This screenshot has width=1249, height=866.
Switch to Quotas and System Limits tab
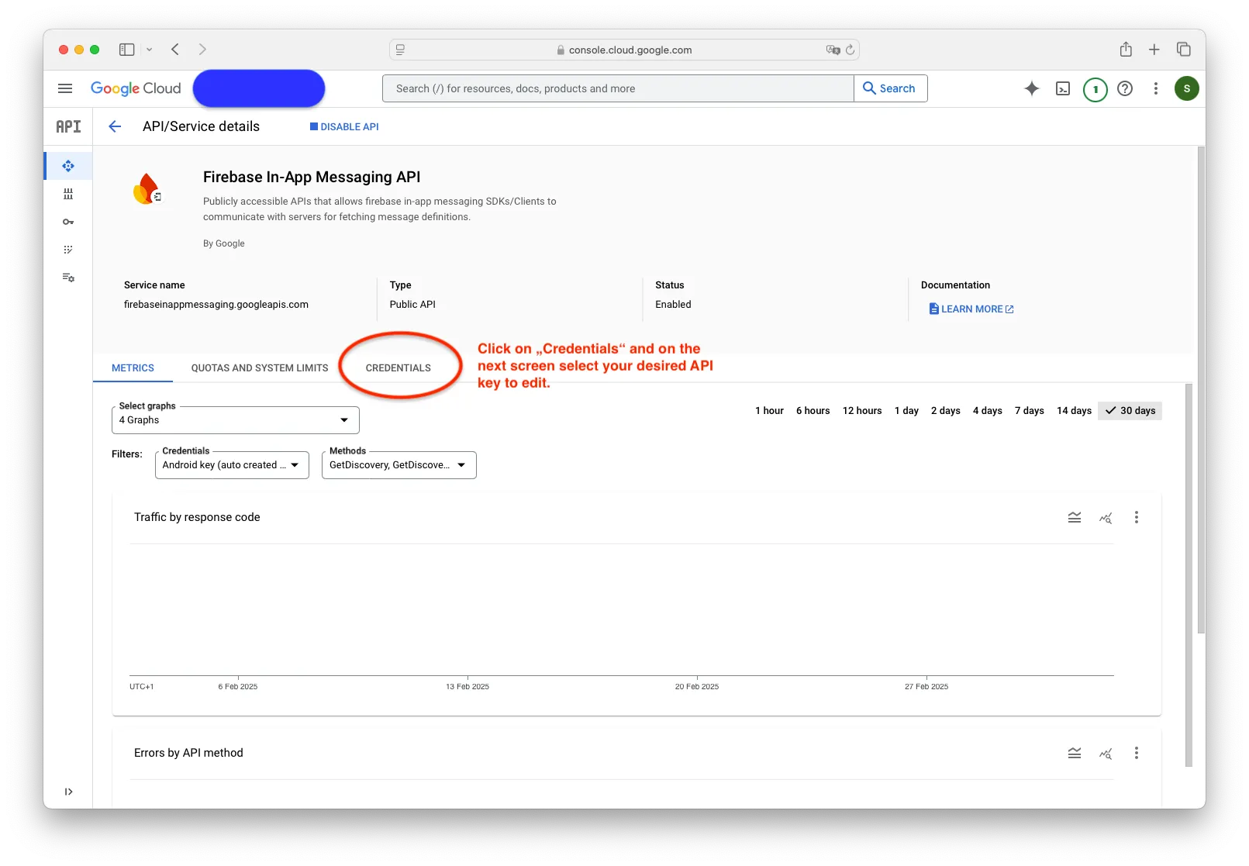coord(260,368)
